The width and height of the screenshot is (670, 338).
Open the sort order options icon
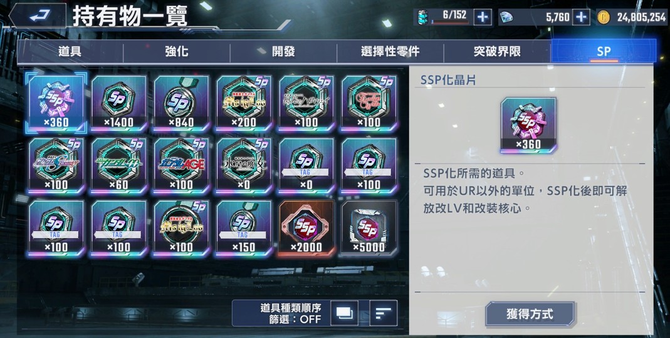point(384,313)
